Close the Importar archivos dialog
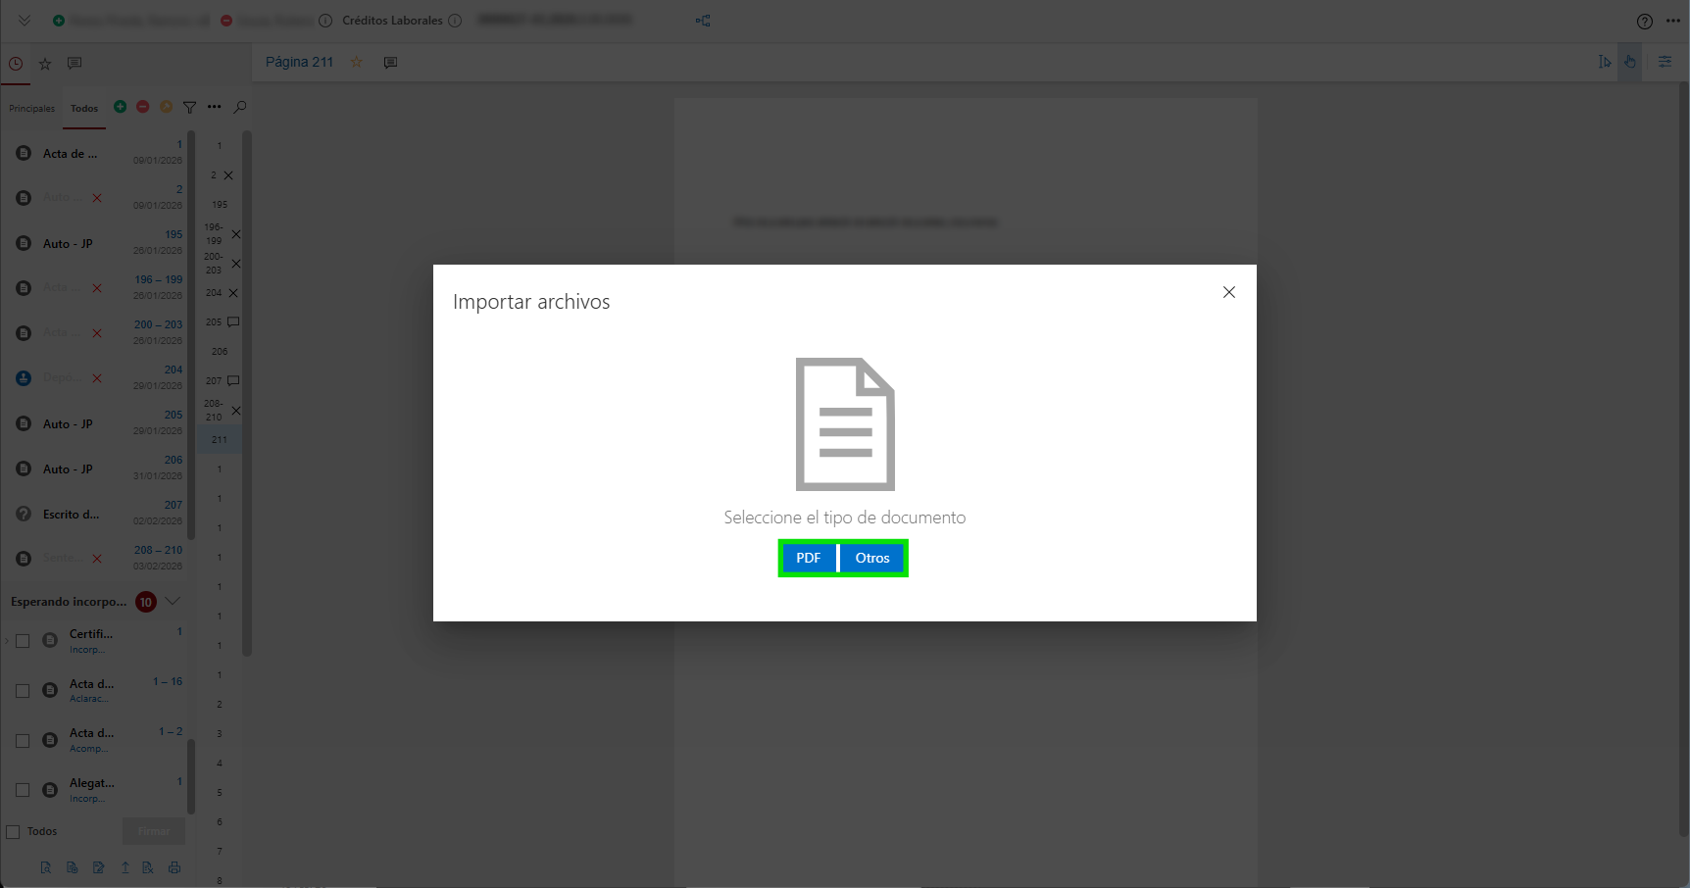The height and width of the screenshot is (888, 1690). pos(1228,292)
